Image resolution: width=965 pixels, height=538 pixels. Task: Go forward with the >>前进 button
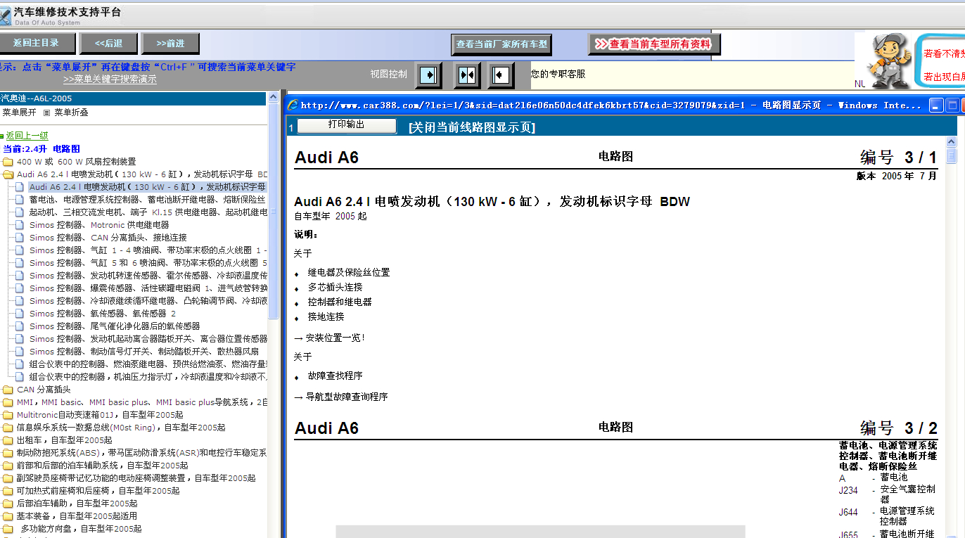coord(170,44)
